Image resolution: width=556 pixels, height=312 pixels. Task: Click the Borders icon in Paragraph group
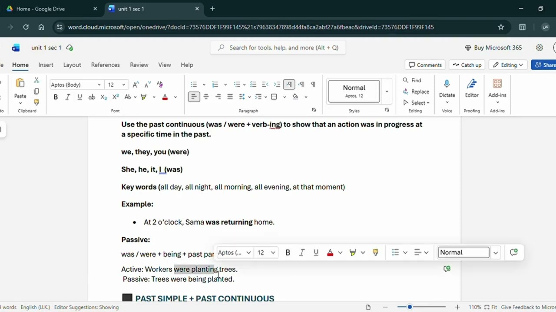[x=274, y=97]
